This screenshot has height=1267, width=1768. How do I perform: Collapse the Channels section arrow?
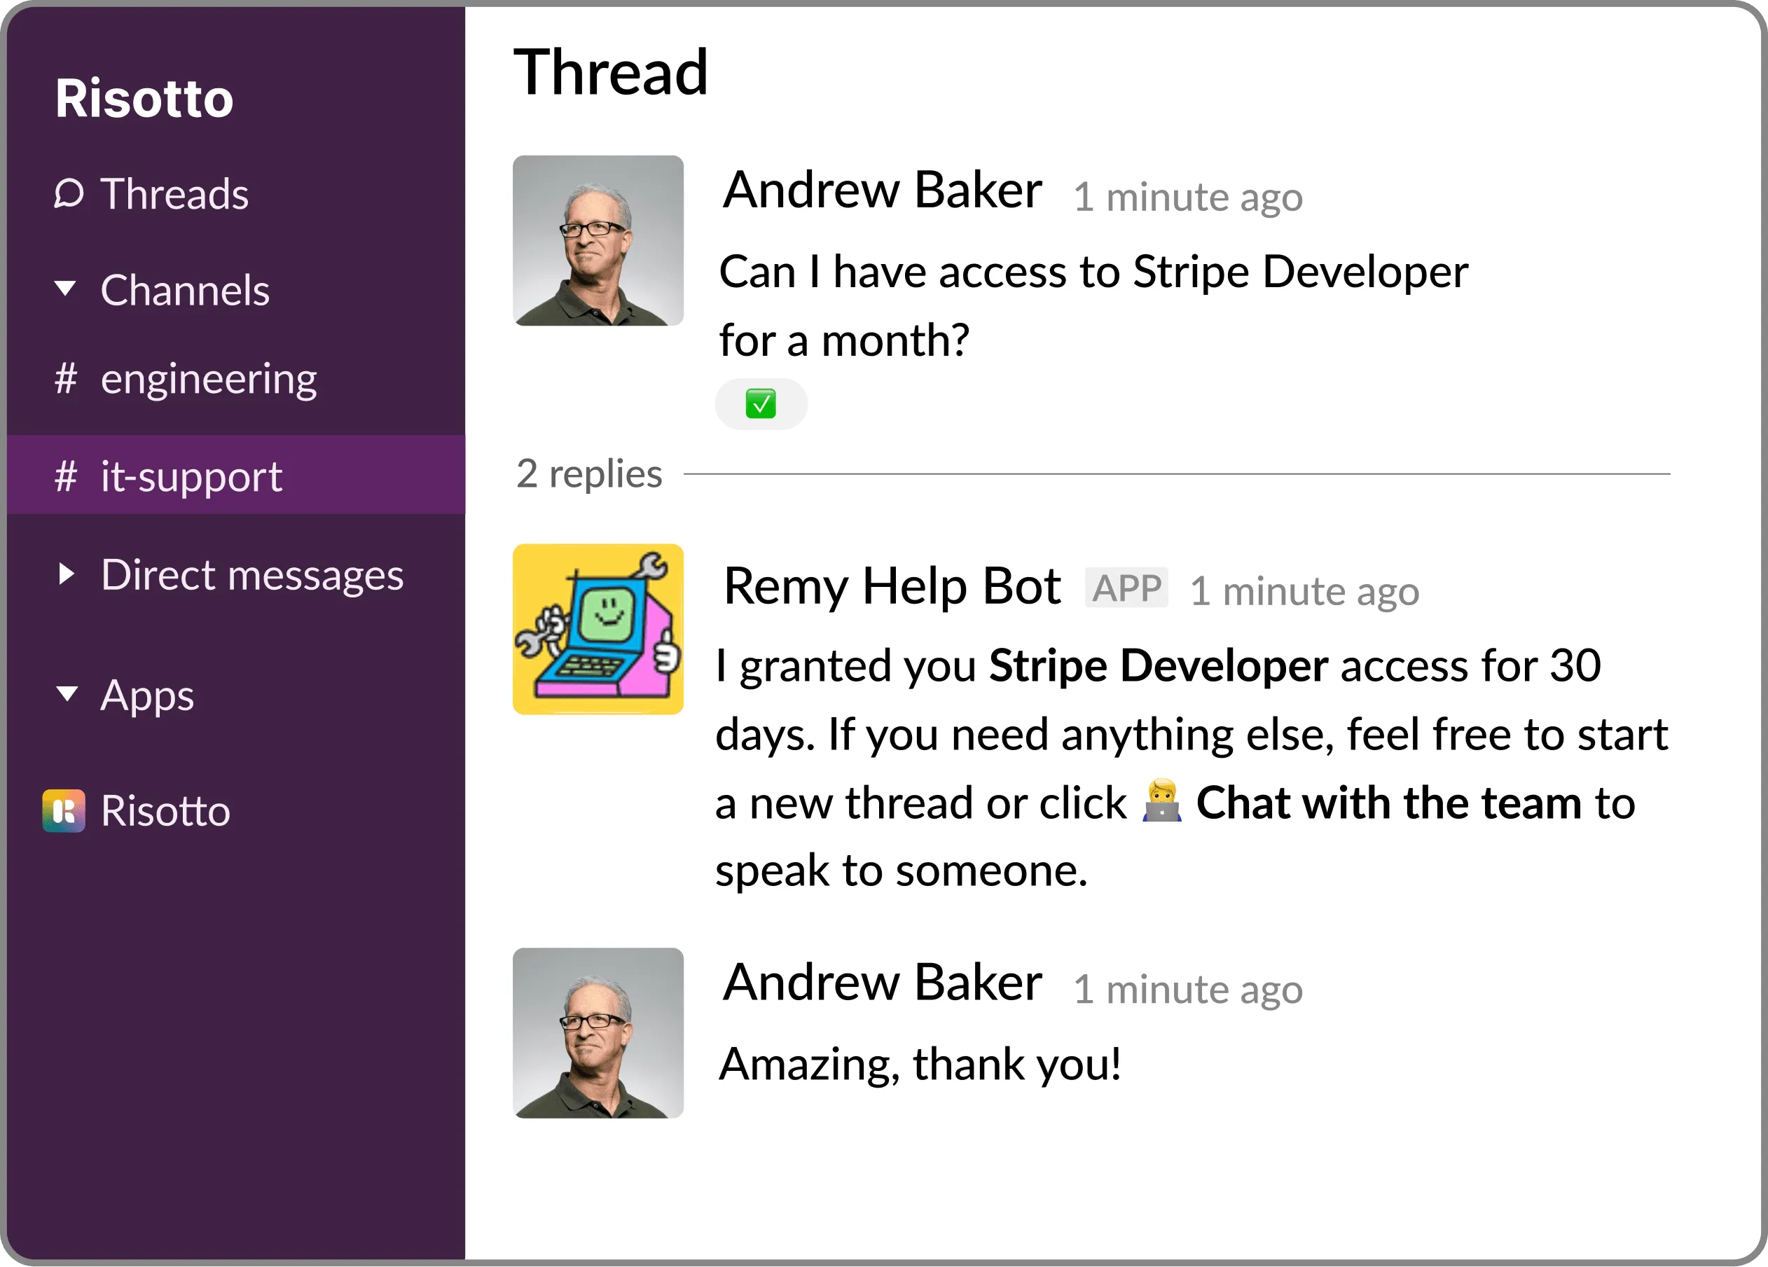[x=67, y=289]
